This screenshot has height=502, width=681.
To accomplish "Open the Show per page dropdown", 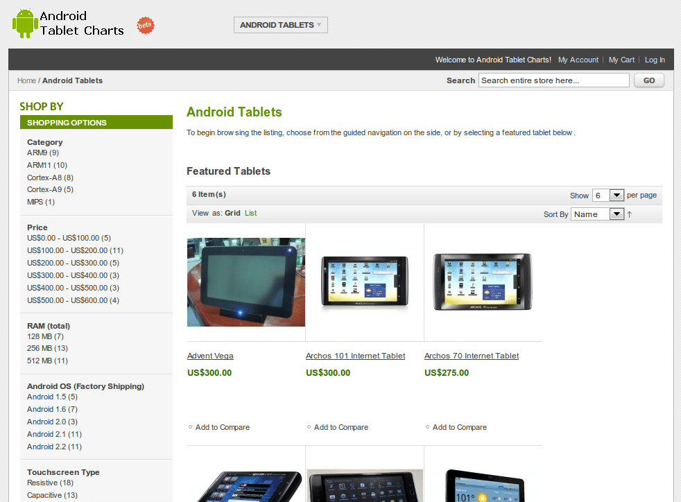I will click(608, 196).
